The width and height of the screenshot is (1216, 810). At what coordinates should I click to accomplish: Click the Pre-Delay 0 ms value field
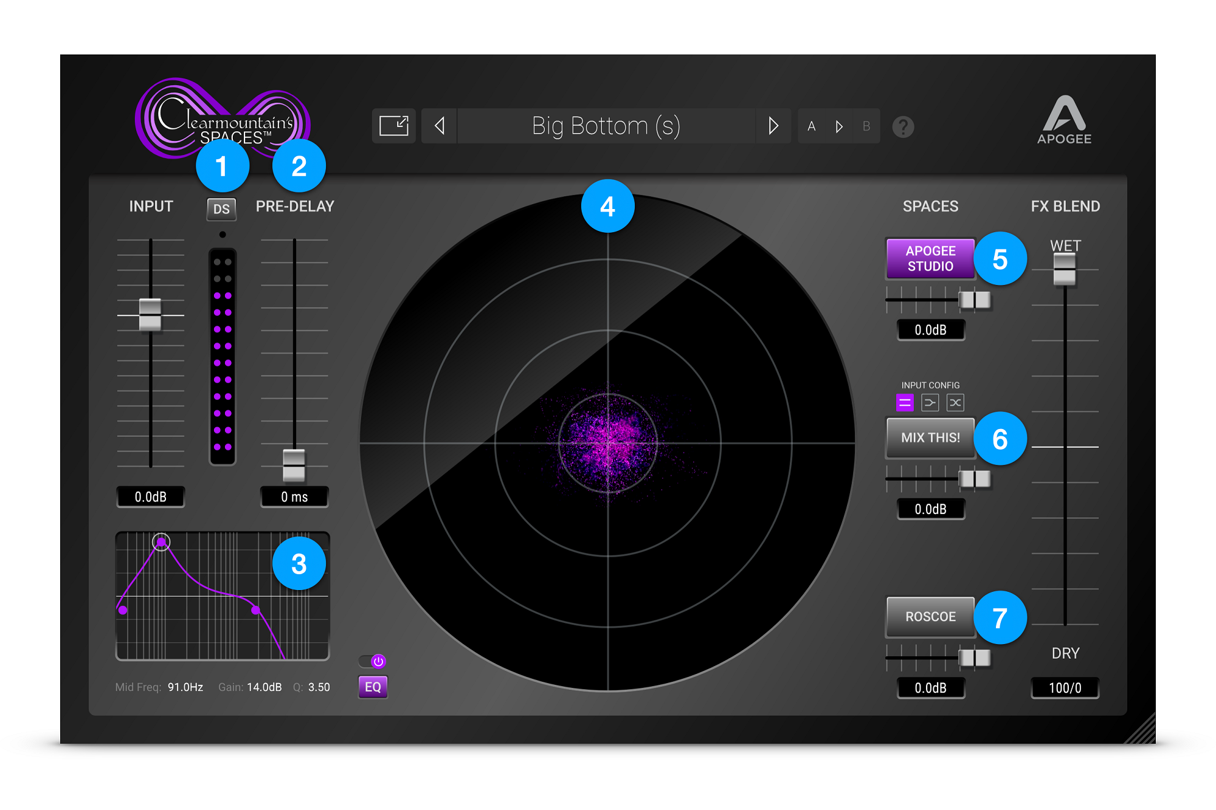click(294, 497)
